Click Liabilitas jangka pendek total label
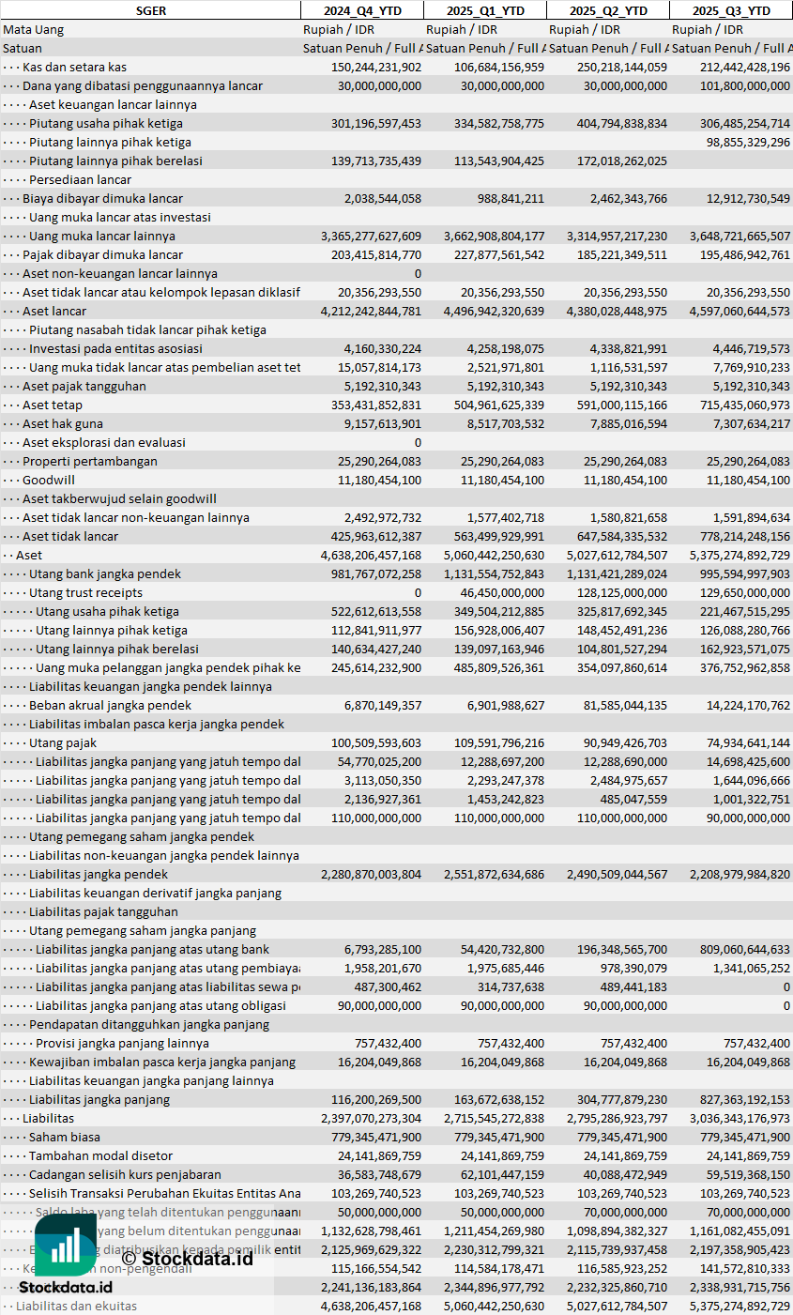This screenshot has height=1315, width=793. tap(99, 874)
